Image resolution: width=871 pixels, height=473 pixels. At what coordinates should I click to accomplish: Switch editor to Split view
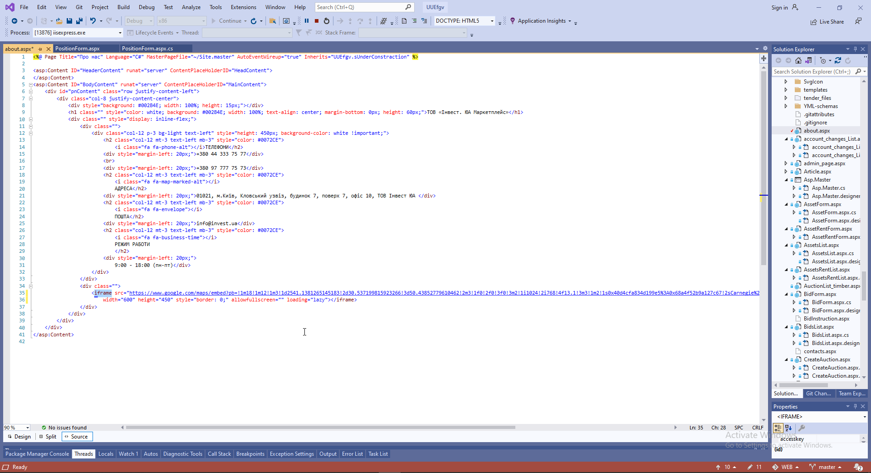click(x=48, y=437)
